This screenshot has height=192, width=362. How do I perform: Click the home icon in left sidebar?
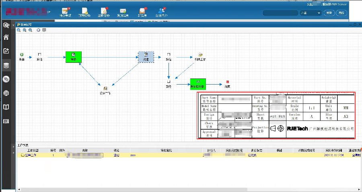(x=6, y=37)
